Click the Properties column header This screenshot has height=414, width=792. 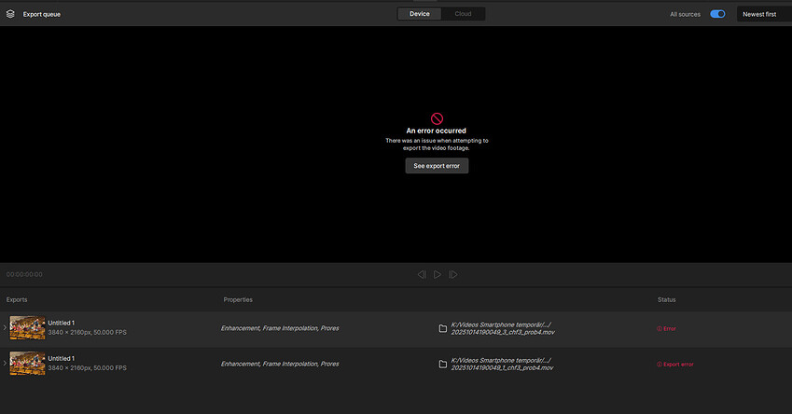point(238,299)
